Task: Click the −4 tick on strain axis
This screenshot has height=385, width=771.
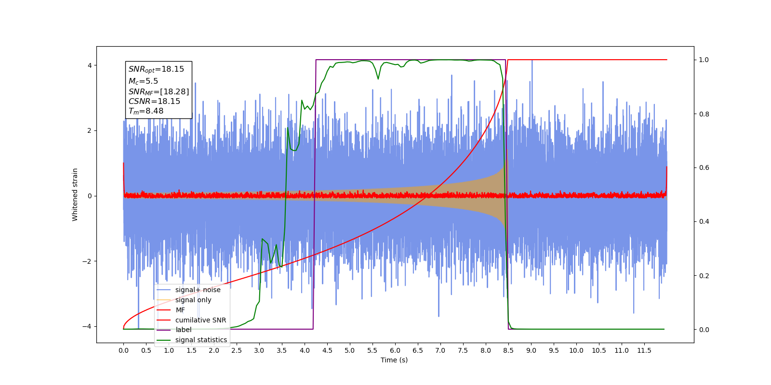Action: point(87,326)
